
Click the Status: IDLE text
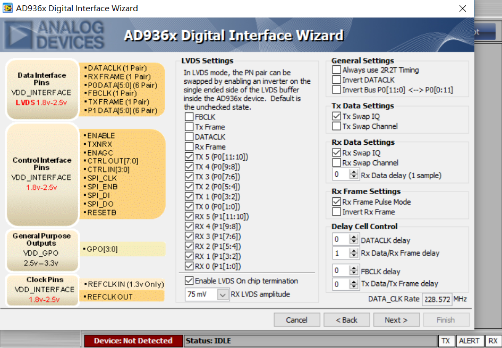click(208, 341)
